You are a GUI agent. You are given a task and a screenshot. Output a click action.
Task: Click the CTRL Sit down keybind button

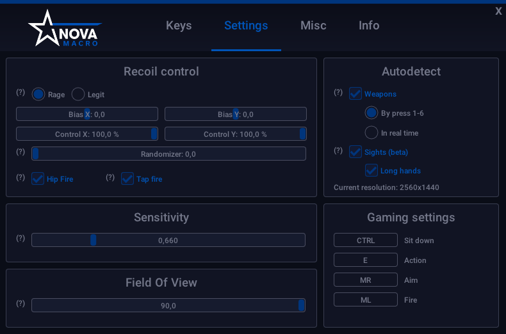[365, 241]
